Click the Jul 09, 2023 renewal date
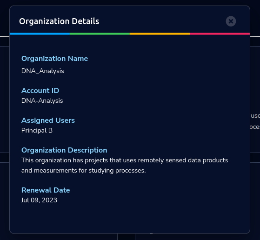Screen dimensions: 260x240 39,200
